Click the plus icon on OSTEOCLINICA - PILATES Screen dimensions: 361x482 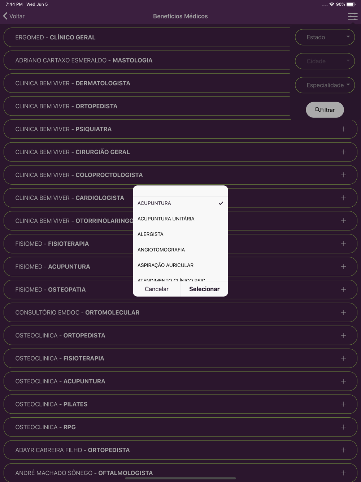click(343, 404)
